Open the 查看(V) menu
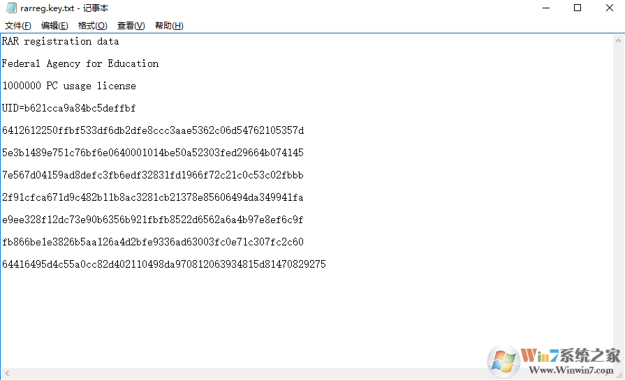 (131, 26)
